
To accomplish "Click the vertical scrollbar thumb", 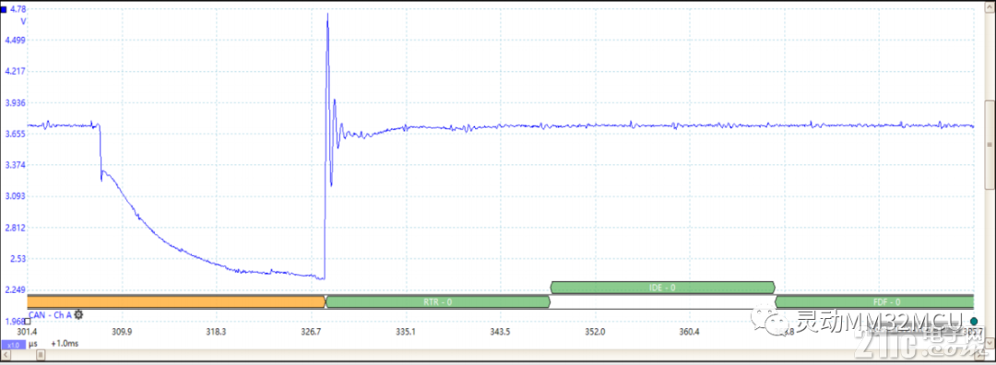I will (989, 145).
